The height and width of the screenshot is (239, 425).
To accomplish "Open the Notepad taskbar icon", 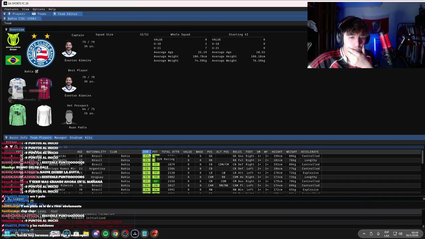I will (x=145, y=234).
